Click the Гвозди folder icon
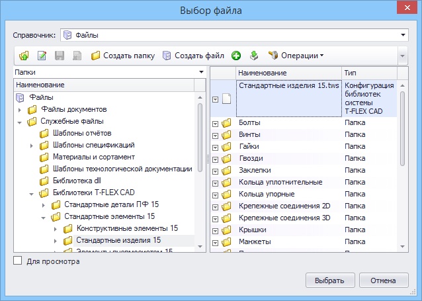422x301 pixels. coord(226,159)
